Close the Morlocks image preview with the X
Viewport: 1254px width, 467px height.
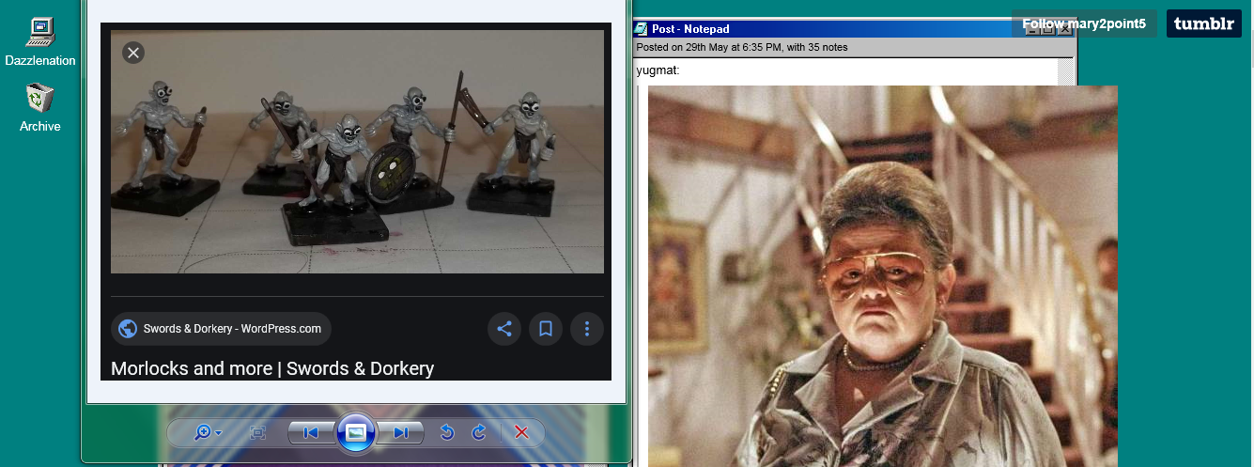133,53
